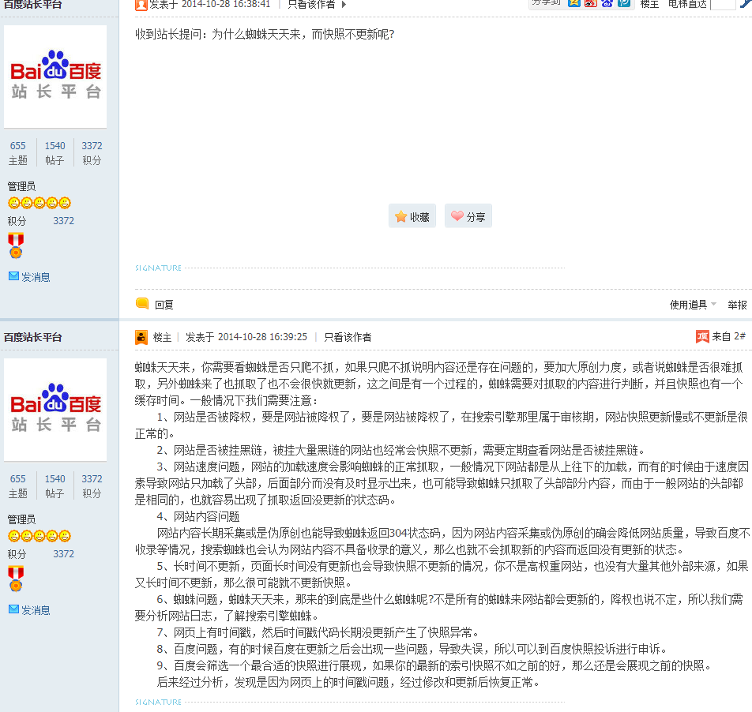Viewport: 752px width, 712px height.
Task: Click the 百度站长平台 username above second avatar
Action: tap(32, 337)
